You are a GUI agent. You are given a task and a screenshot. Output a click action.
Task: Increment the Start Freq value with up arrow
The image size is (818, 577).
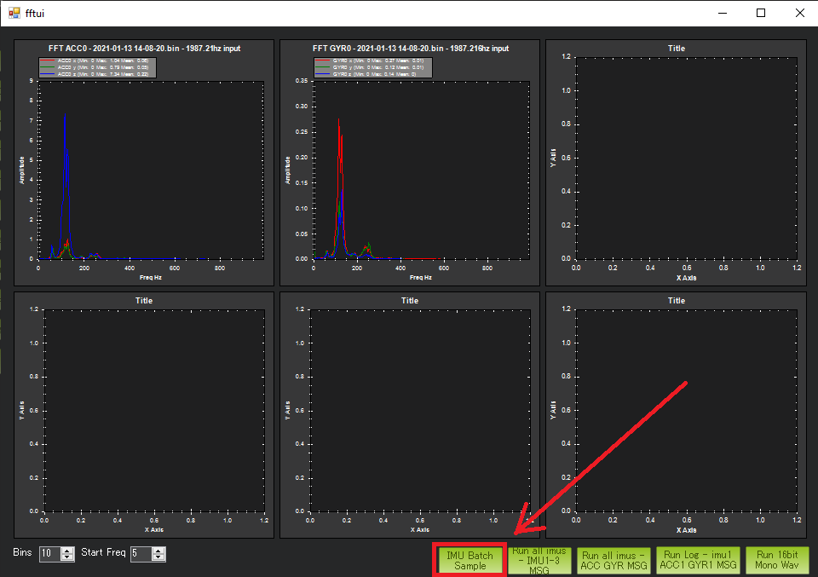click(159, 550)
